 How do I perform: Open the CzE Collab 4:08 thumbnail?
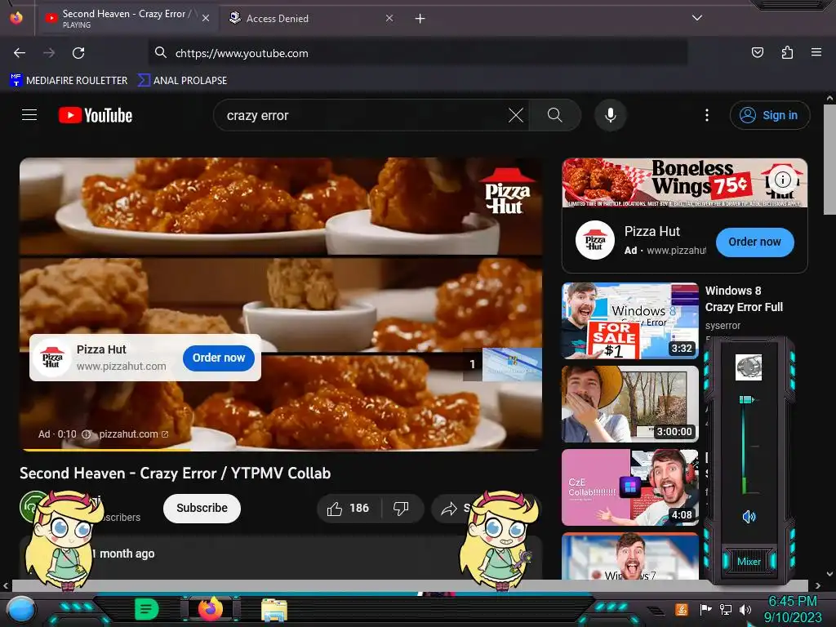(629, 487)
